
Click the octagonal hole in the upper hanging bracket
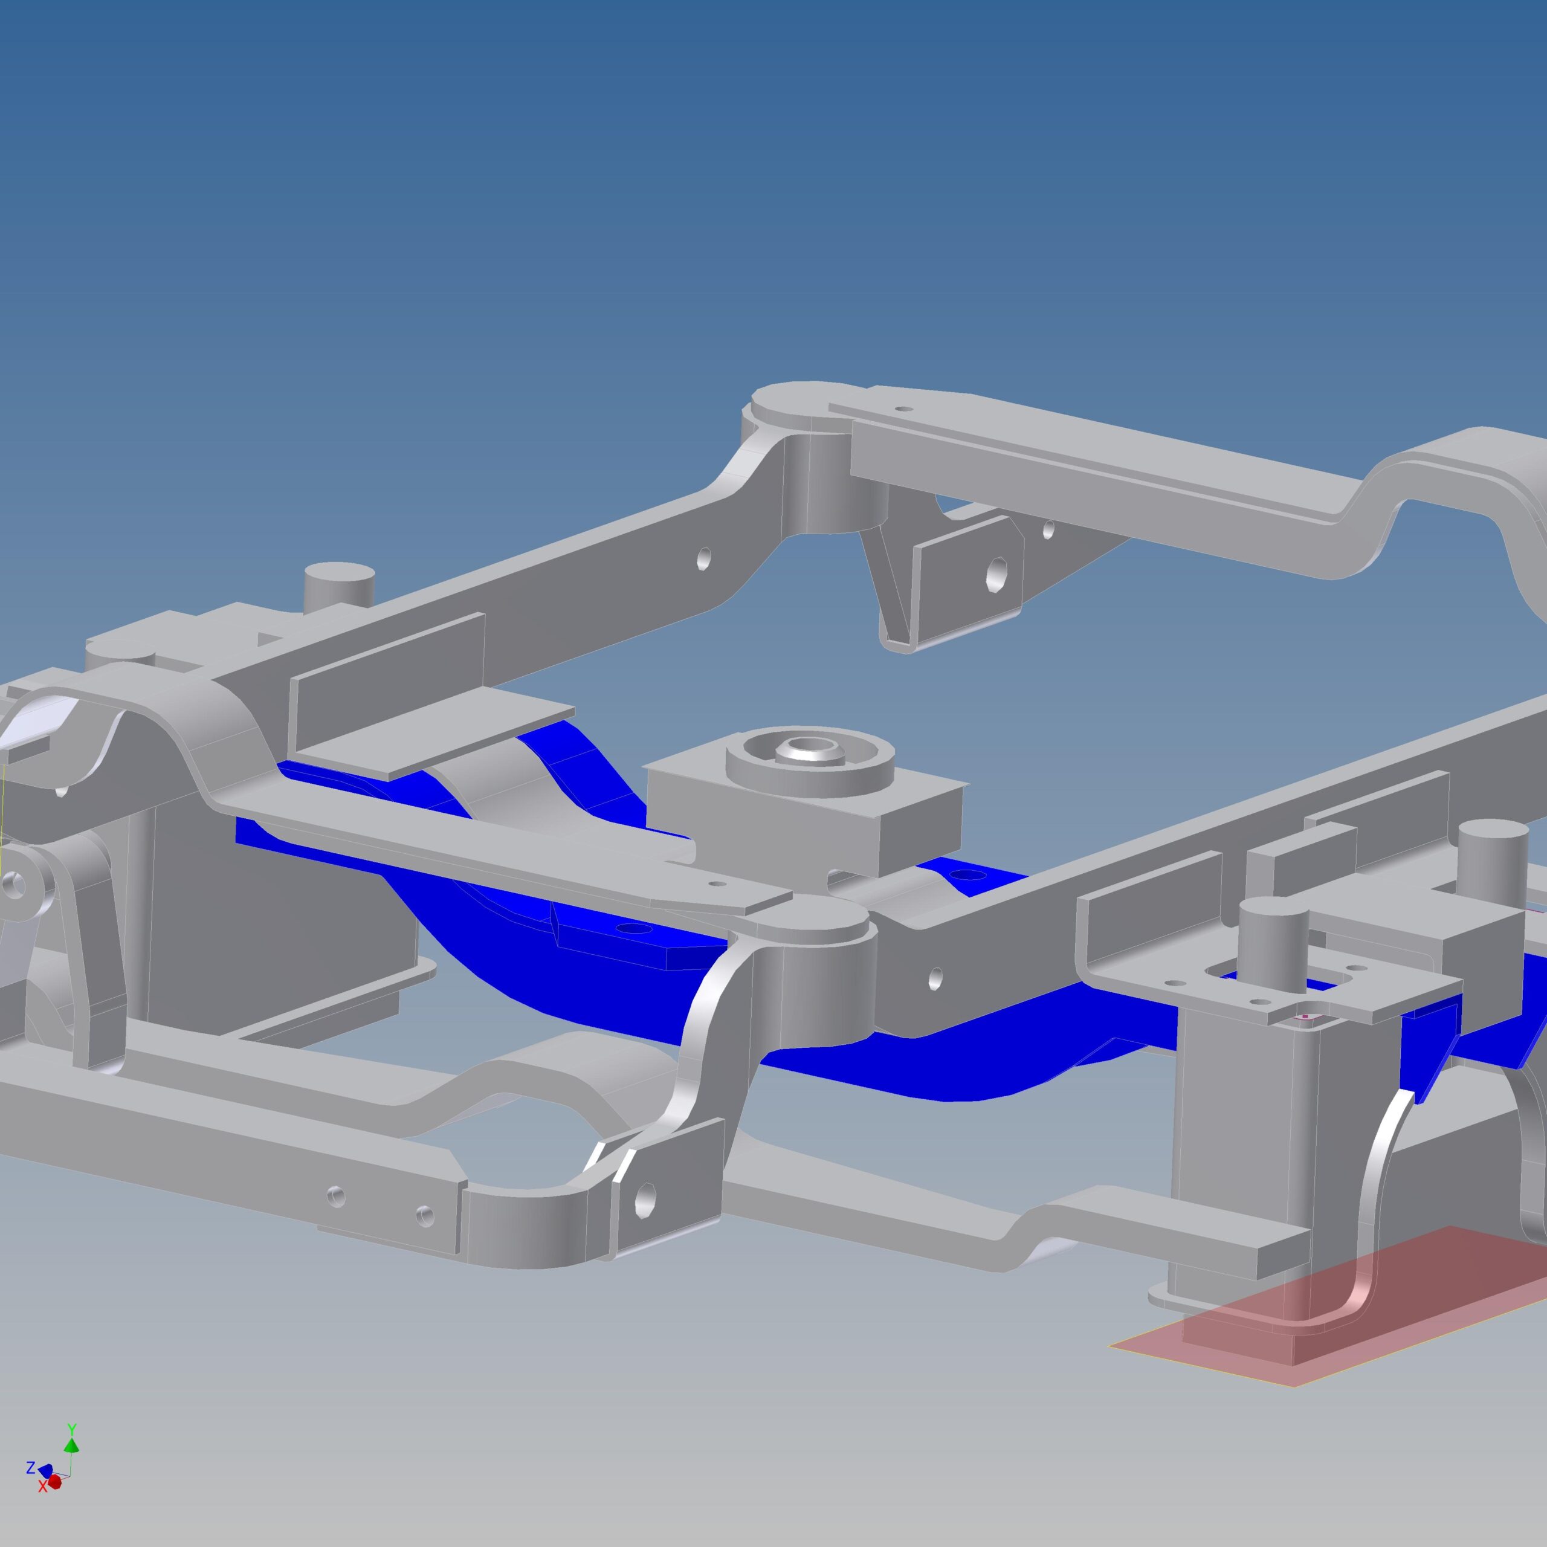997,573
